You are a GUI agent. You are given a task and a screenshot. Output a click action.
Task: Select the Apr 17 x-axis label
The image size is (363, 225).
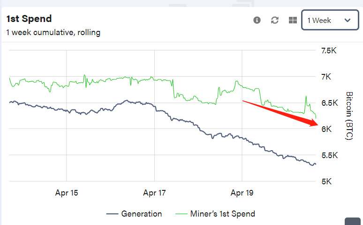[154, 192]
